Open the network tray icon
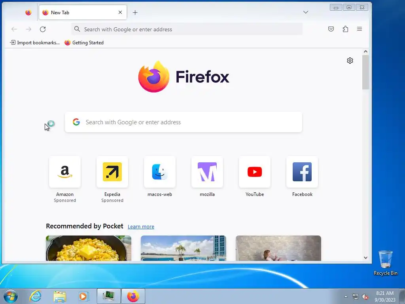The width and height of the screenshot is (405, 304). tap(356, 296)
